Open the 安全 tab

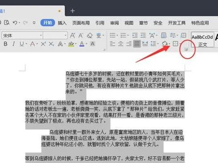158,23
